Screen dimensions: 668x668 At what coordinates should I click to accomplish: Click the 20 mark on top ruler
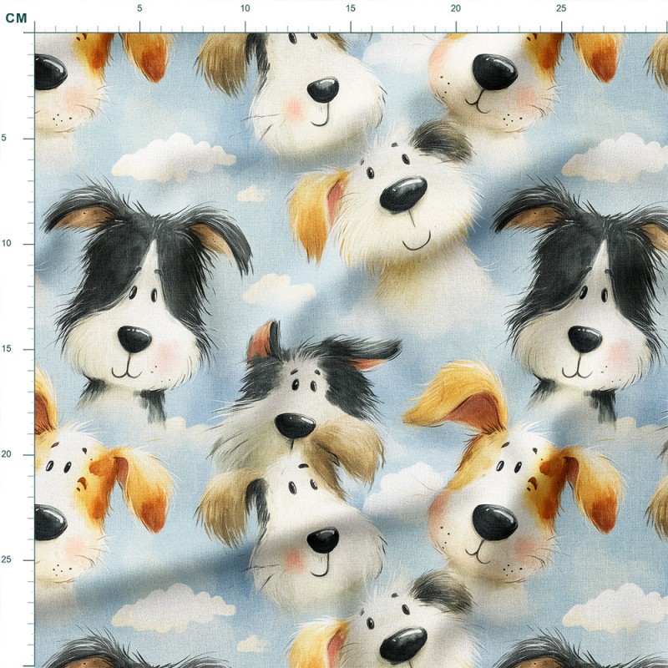[456, 8]
